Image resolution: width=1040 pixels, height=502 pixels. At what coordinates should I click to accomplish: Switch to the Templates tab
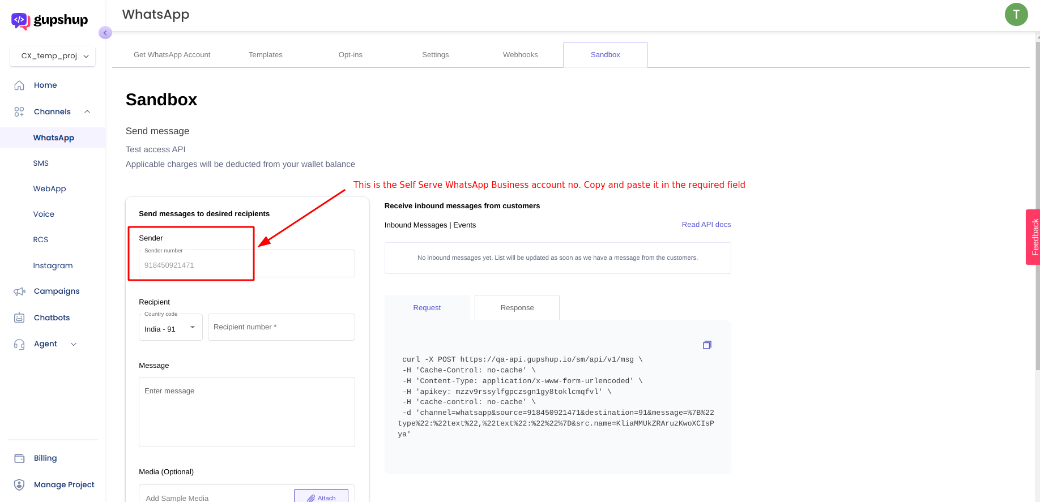pos(265,55)
